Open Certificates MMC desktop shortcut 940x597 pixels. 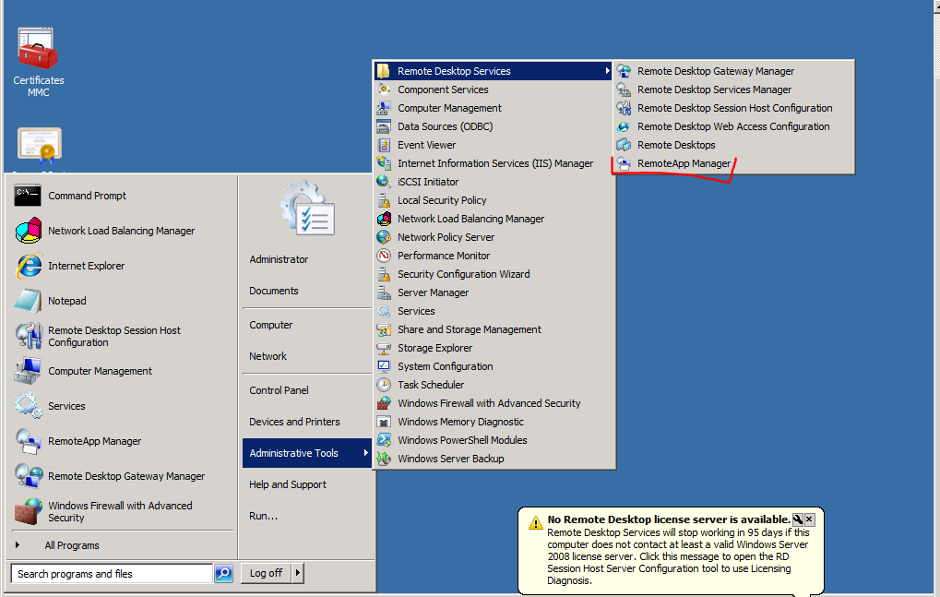[x=39, y=62]
